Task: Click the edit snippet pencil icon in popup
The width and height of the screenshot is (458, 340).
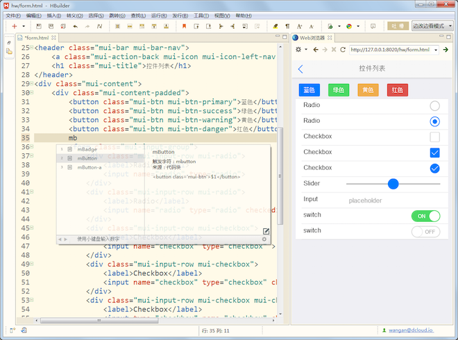Action: pyautogui.click(x=266, y=231)
